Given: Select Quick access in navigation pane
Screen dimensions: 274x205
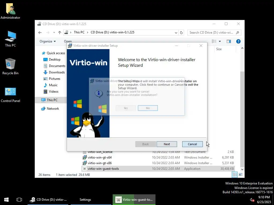Looking at the screenshot, I should [54, 53].
